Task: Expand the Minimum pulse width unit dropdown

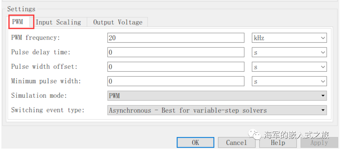Action: click(289, 81)
